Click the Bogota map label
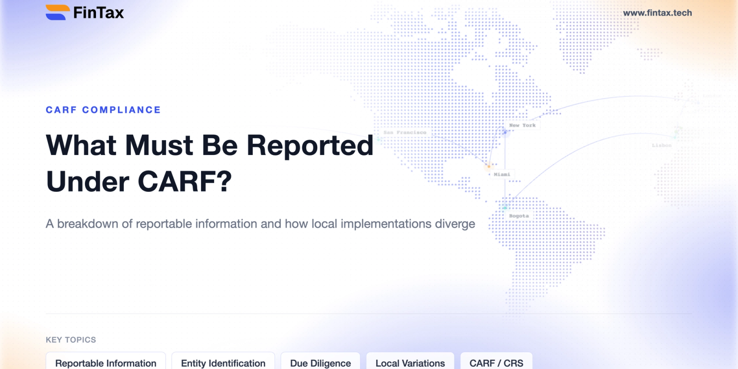The height and width of the screenshot is (369, 738). coord(519,216)
